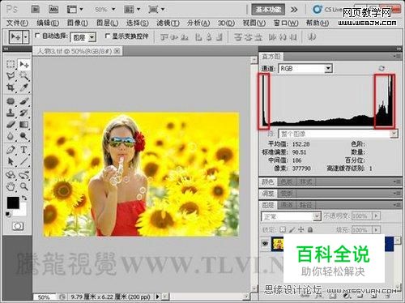Select the Dodge tool
Viewport: 405px width, 303px height.
click(x=24, y=136)
